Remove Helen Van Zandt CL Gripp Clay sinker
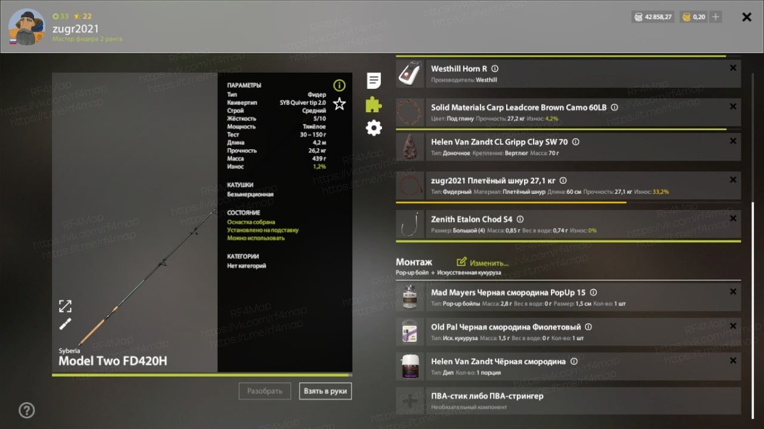Image resolution: width=764 pixels, height=429 pixels. point(733,141)
